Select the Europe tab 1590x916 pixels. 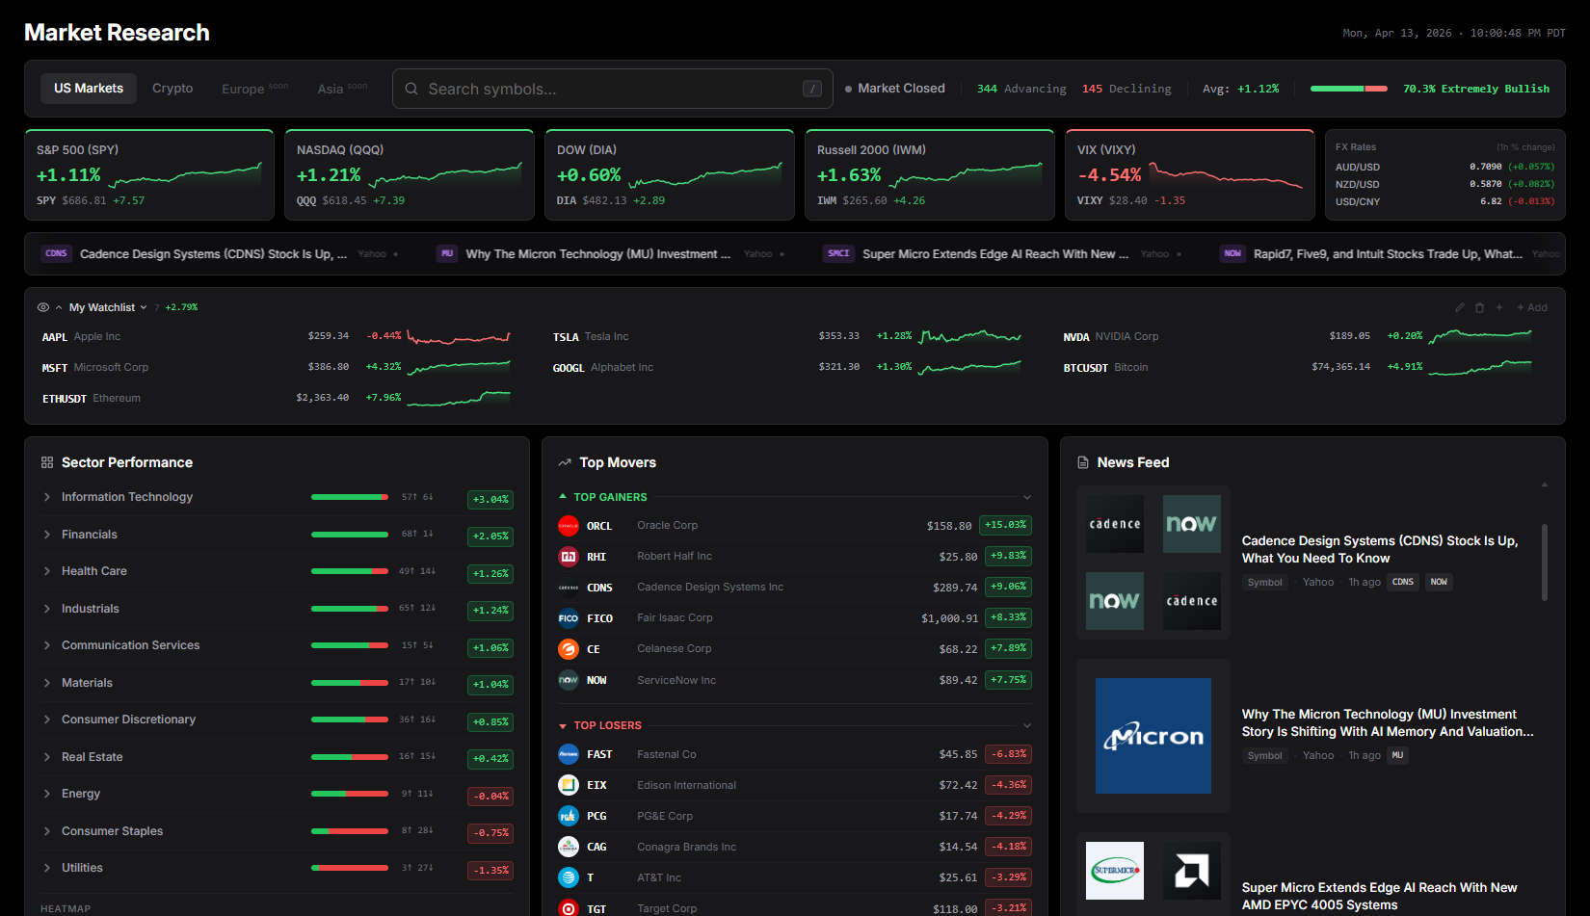[254, 89]
